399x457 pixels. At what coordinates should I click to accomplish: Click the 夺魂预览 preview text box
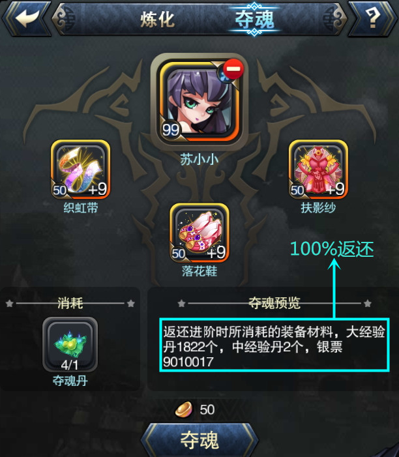coord(274,345)
